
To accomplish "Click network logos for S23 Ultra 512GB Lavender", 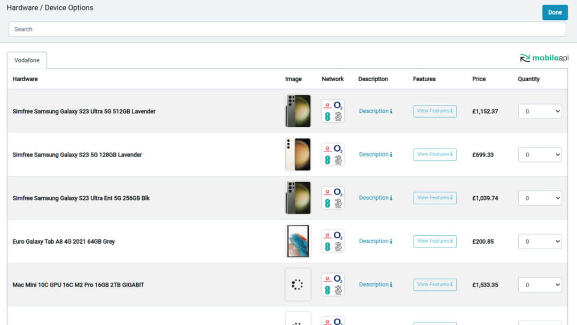I will tap(333, 111).
